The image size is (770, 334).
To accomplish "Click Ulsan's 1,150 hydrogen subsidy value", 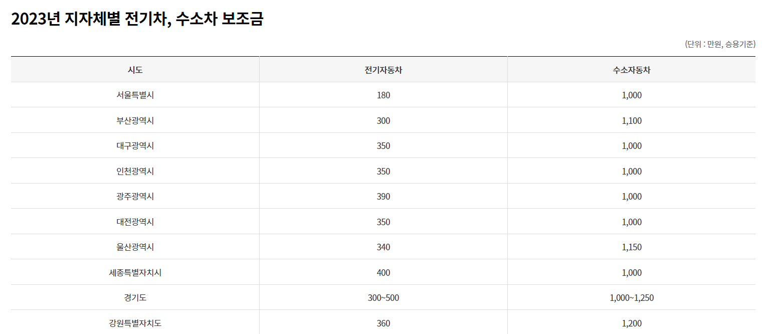I will coord(632,247).
